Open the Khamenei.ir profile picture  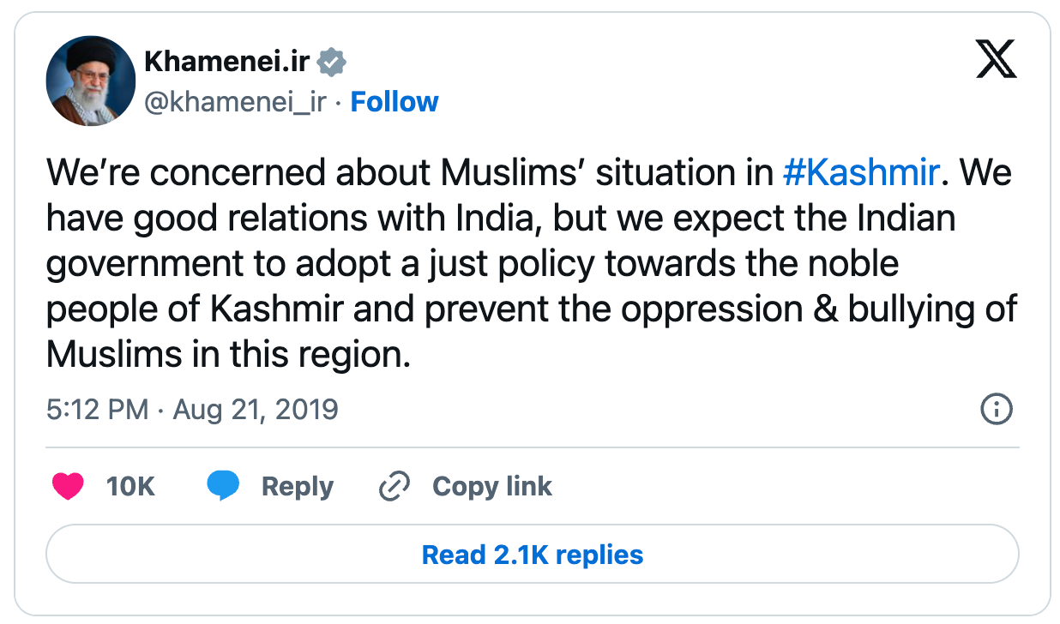click(x=90, y=81)
